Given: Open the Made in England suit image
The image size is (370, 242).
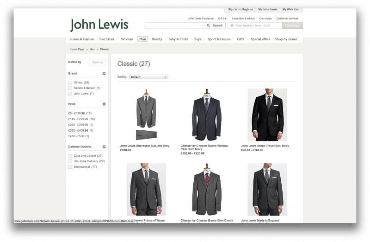Looking at the screenshot, I should tap(267, 189).
